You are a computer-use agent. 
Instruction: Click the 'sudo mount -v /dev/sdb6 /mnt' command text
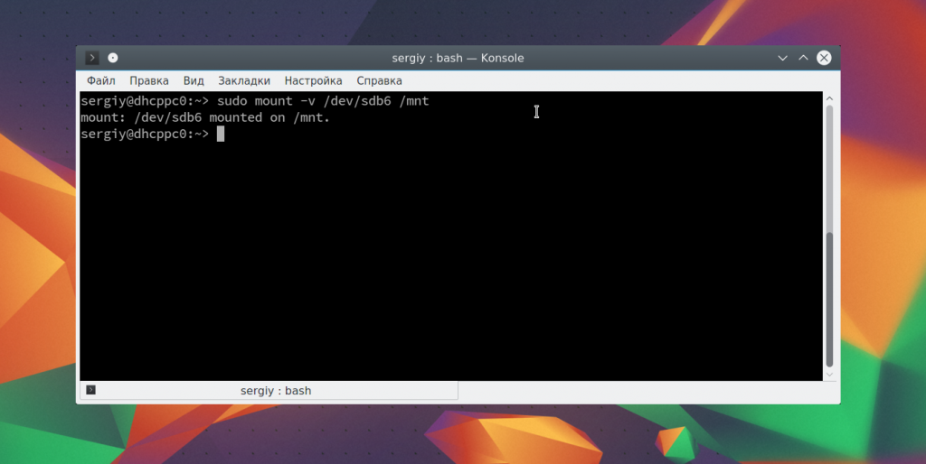coord(323,101)
